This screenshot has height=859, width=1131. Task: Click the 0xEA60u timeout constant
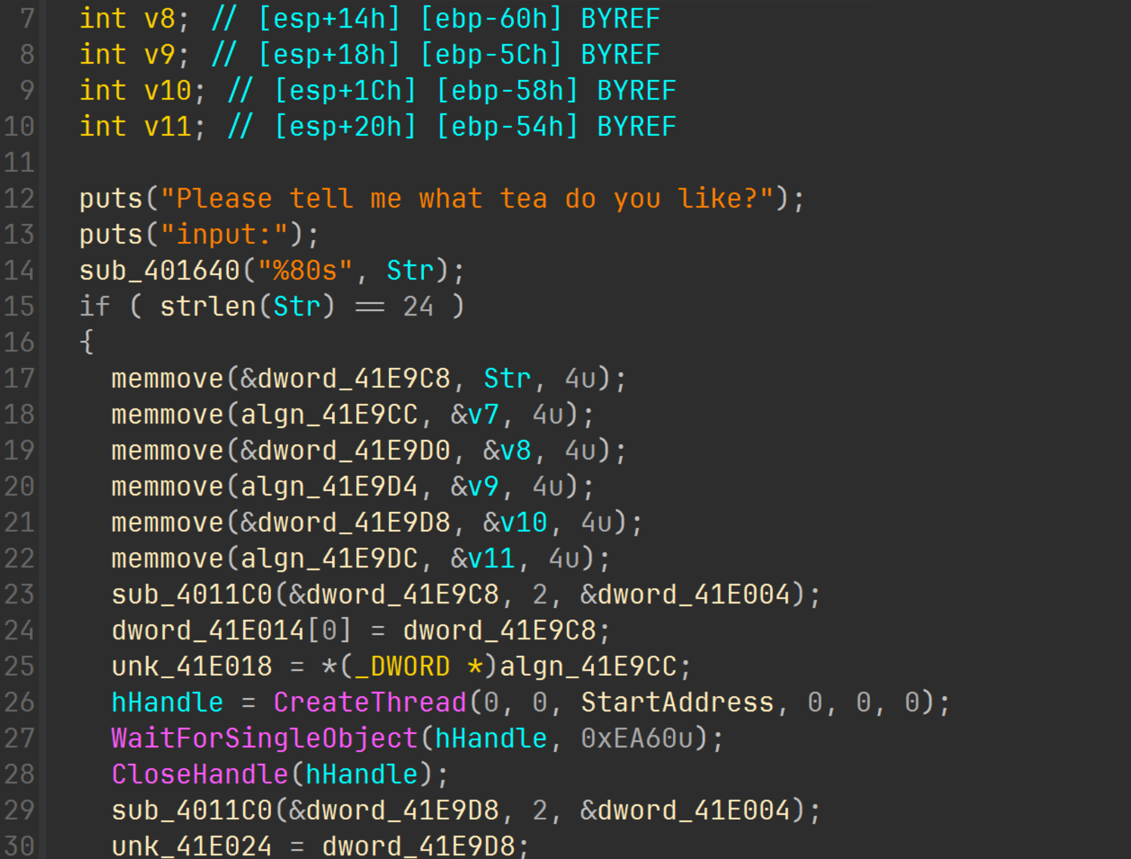pyautogui.click(x=637, y=738)
